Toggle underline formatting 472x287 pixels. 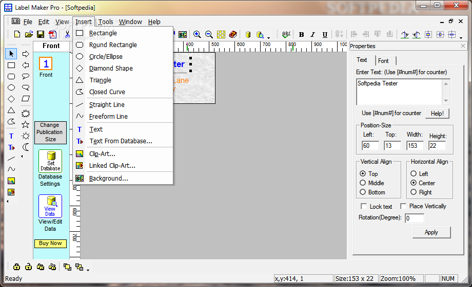pos(325,34)
